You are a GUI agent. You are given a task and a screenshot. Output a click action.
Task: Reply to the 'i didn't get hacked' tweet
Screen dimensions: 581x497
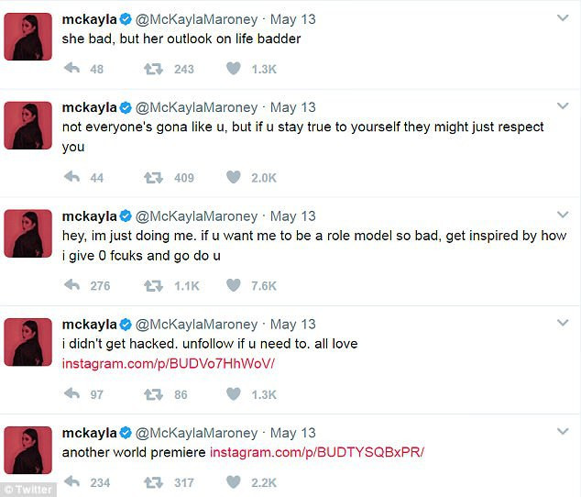click(71, 394)
